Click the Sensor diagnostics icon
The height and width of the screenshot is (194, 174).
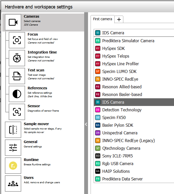coord(17,112)
